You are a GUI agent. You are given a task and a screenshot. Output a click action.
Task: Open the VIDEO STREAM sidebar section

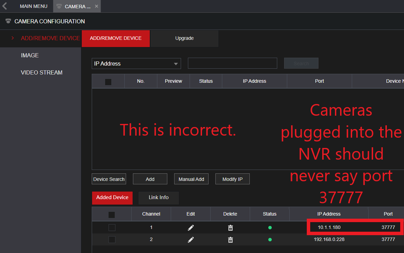(42, 72)
